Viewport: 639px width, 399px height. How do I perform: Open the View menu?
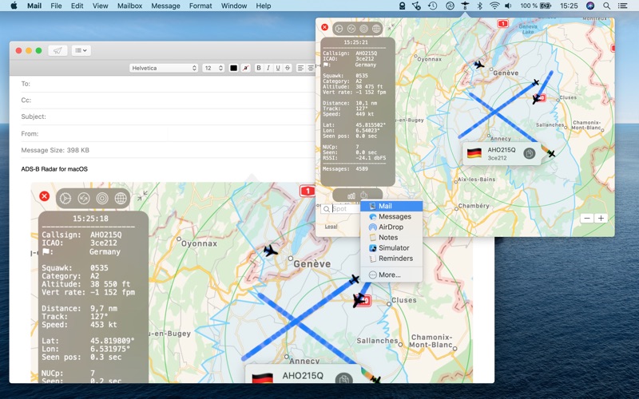click(x=100, y=6)
